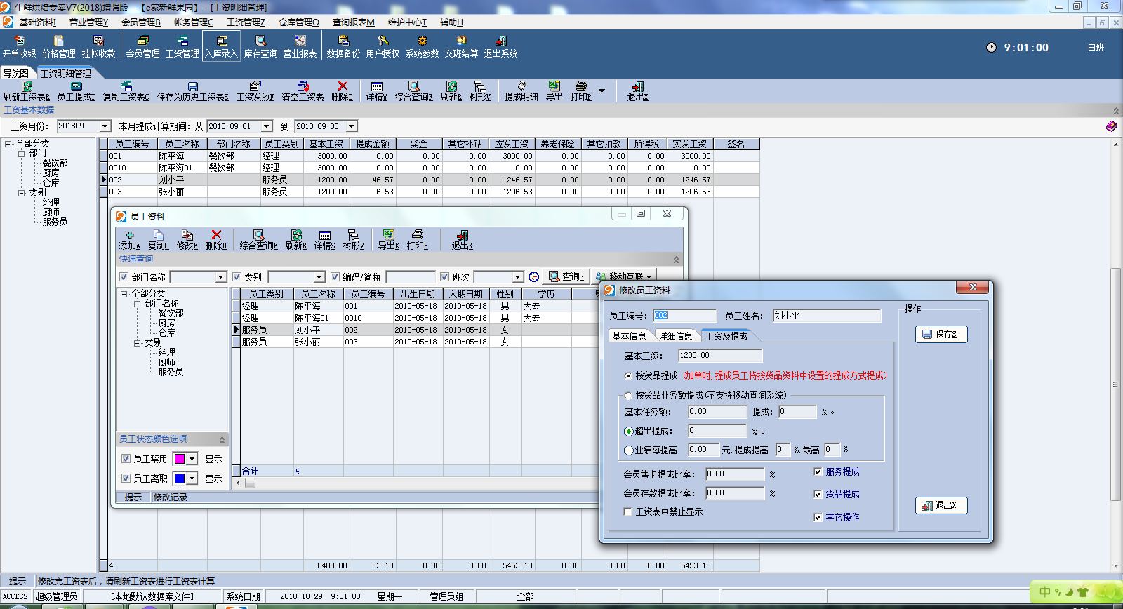
Task: Open 开单收银 from main toolbar
Action: click(19, 47)
